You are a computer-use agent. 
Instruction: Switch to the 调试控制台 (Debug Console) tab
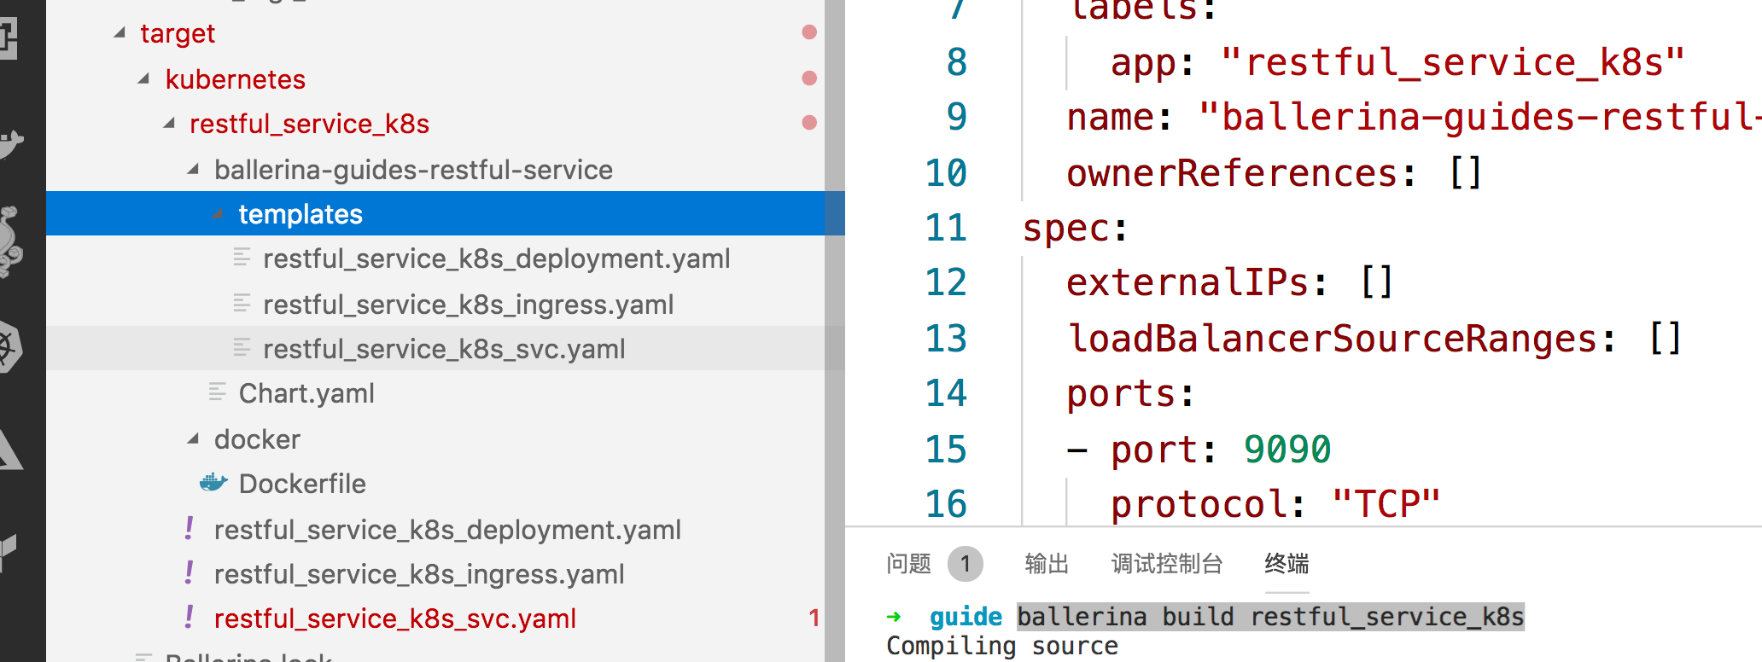pyautogui.click(x=1167, y=563)
